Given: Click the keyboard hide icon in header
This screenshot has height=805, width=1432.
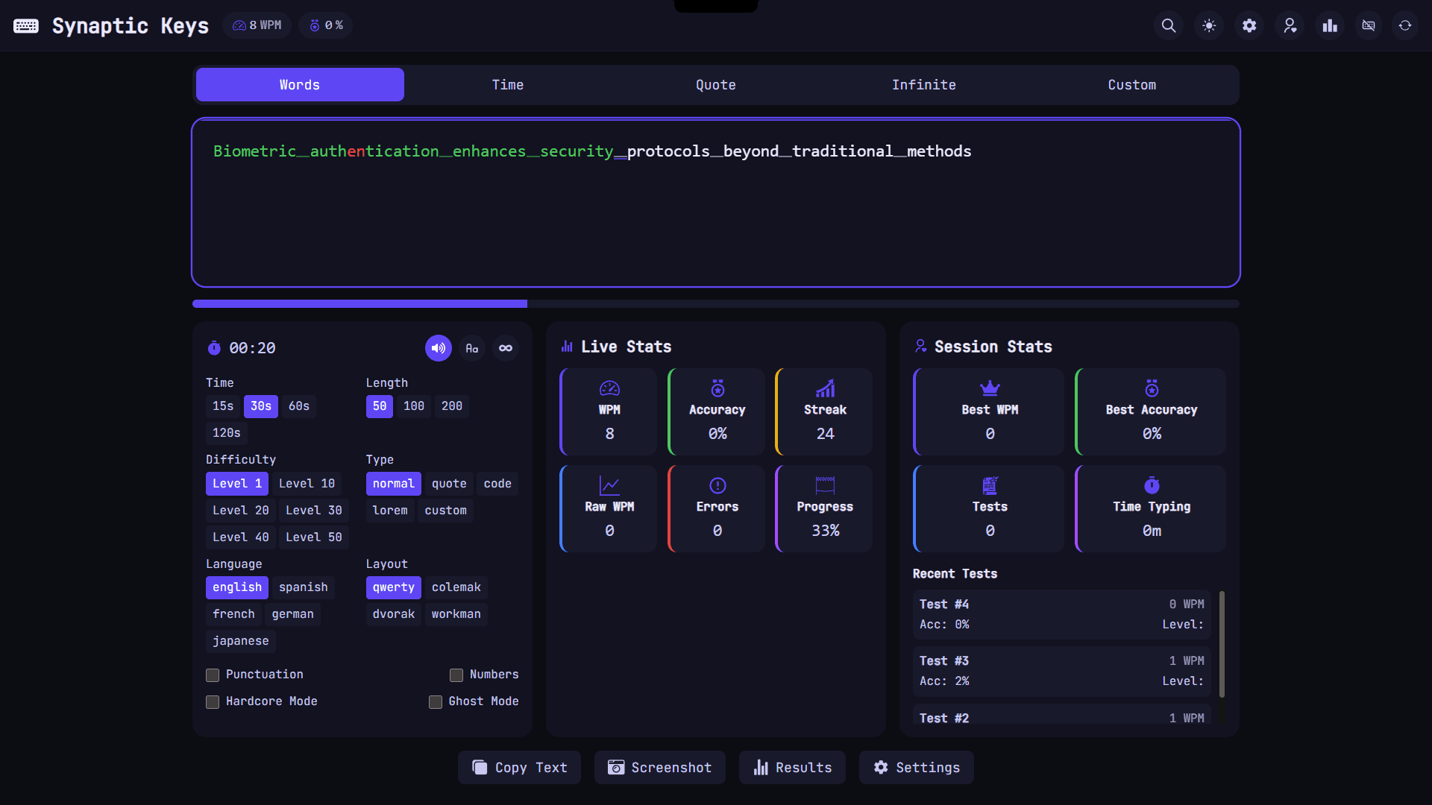Looking at the screenshot, I should [x=1369, y=25].
